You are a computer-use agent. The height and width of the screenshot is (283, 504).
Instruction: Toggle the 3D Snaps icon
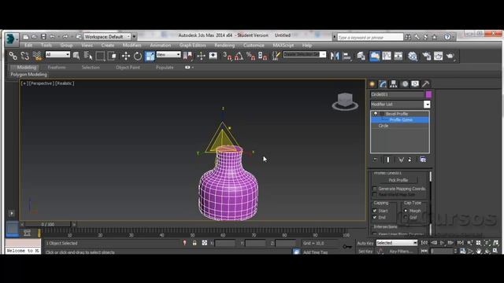coord(228,56)
